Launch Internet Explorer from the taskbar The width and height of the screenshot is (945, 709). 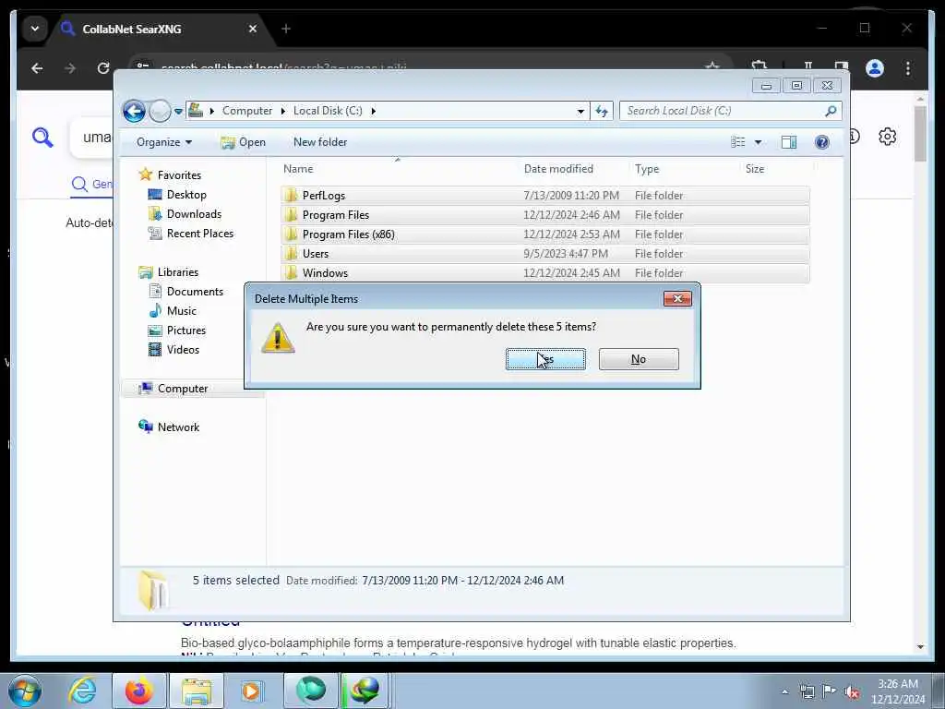click(x=82, y=691)
